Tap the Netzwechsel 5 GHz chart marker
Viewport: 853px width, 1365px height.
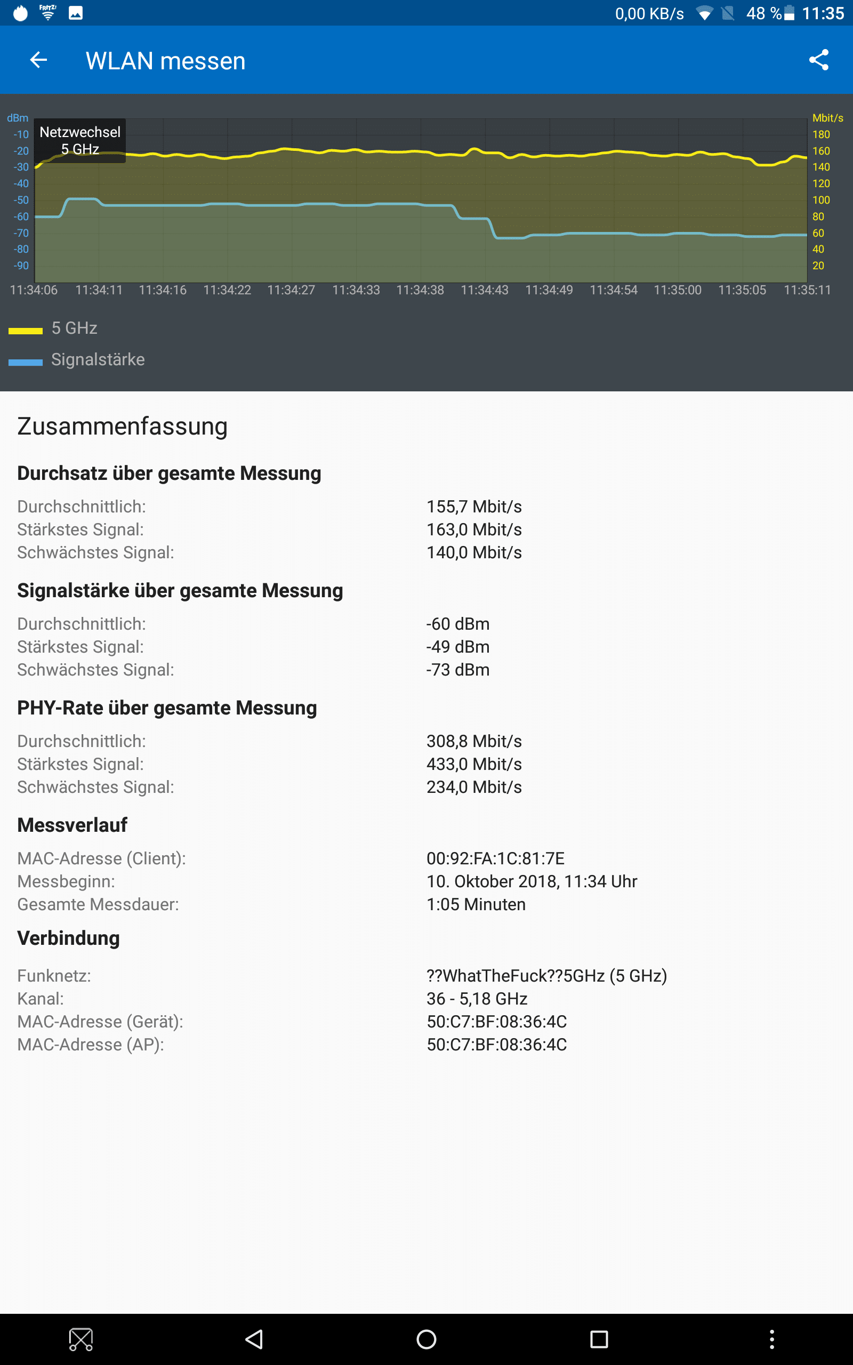click(x=80, y=140)
